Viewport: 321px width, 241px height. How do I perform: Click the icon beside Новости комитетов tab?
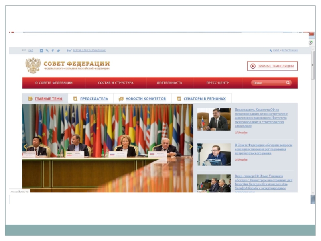click(x=121, y=99)
